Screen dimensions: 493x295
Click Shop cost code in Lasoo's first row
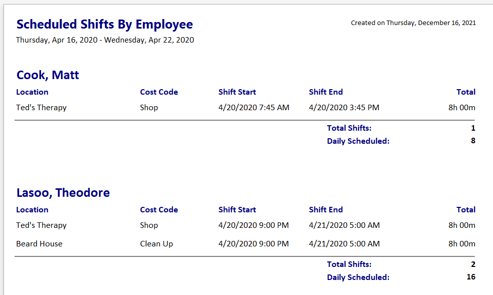click(x=148, y=225)
